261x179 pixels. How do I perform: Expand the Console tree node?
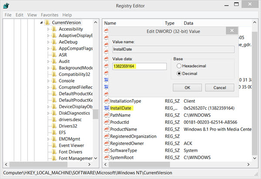[48, 81]
